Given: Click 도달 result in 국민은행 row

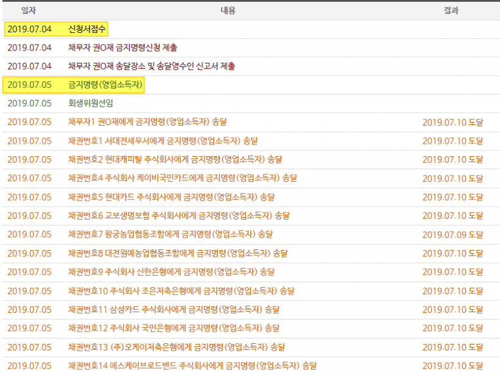Looking at the screenshot, I should (x=453, y=328).
